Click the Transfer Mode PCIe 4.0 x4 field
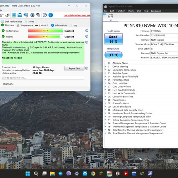The height and width of the screenshot is (178, 178). click(164, 44)
